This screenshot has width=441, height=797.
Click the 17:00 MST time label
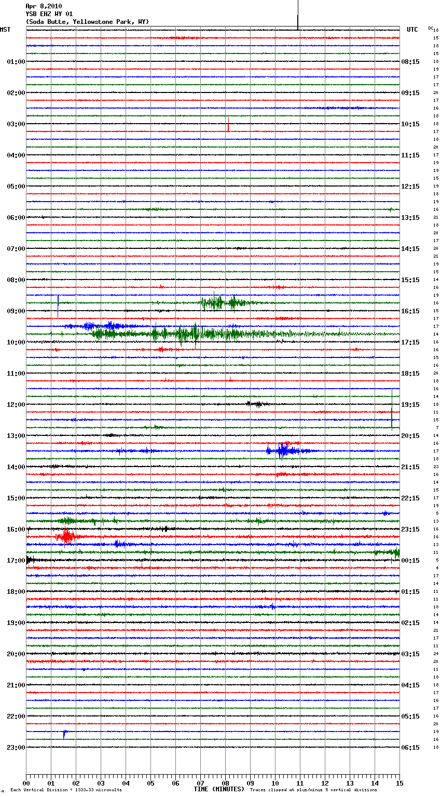[x=16, y=561]
